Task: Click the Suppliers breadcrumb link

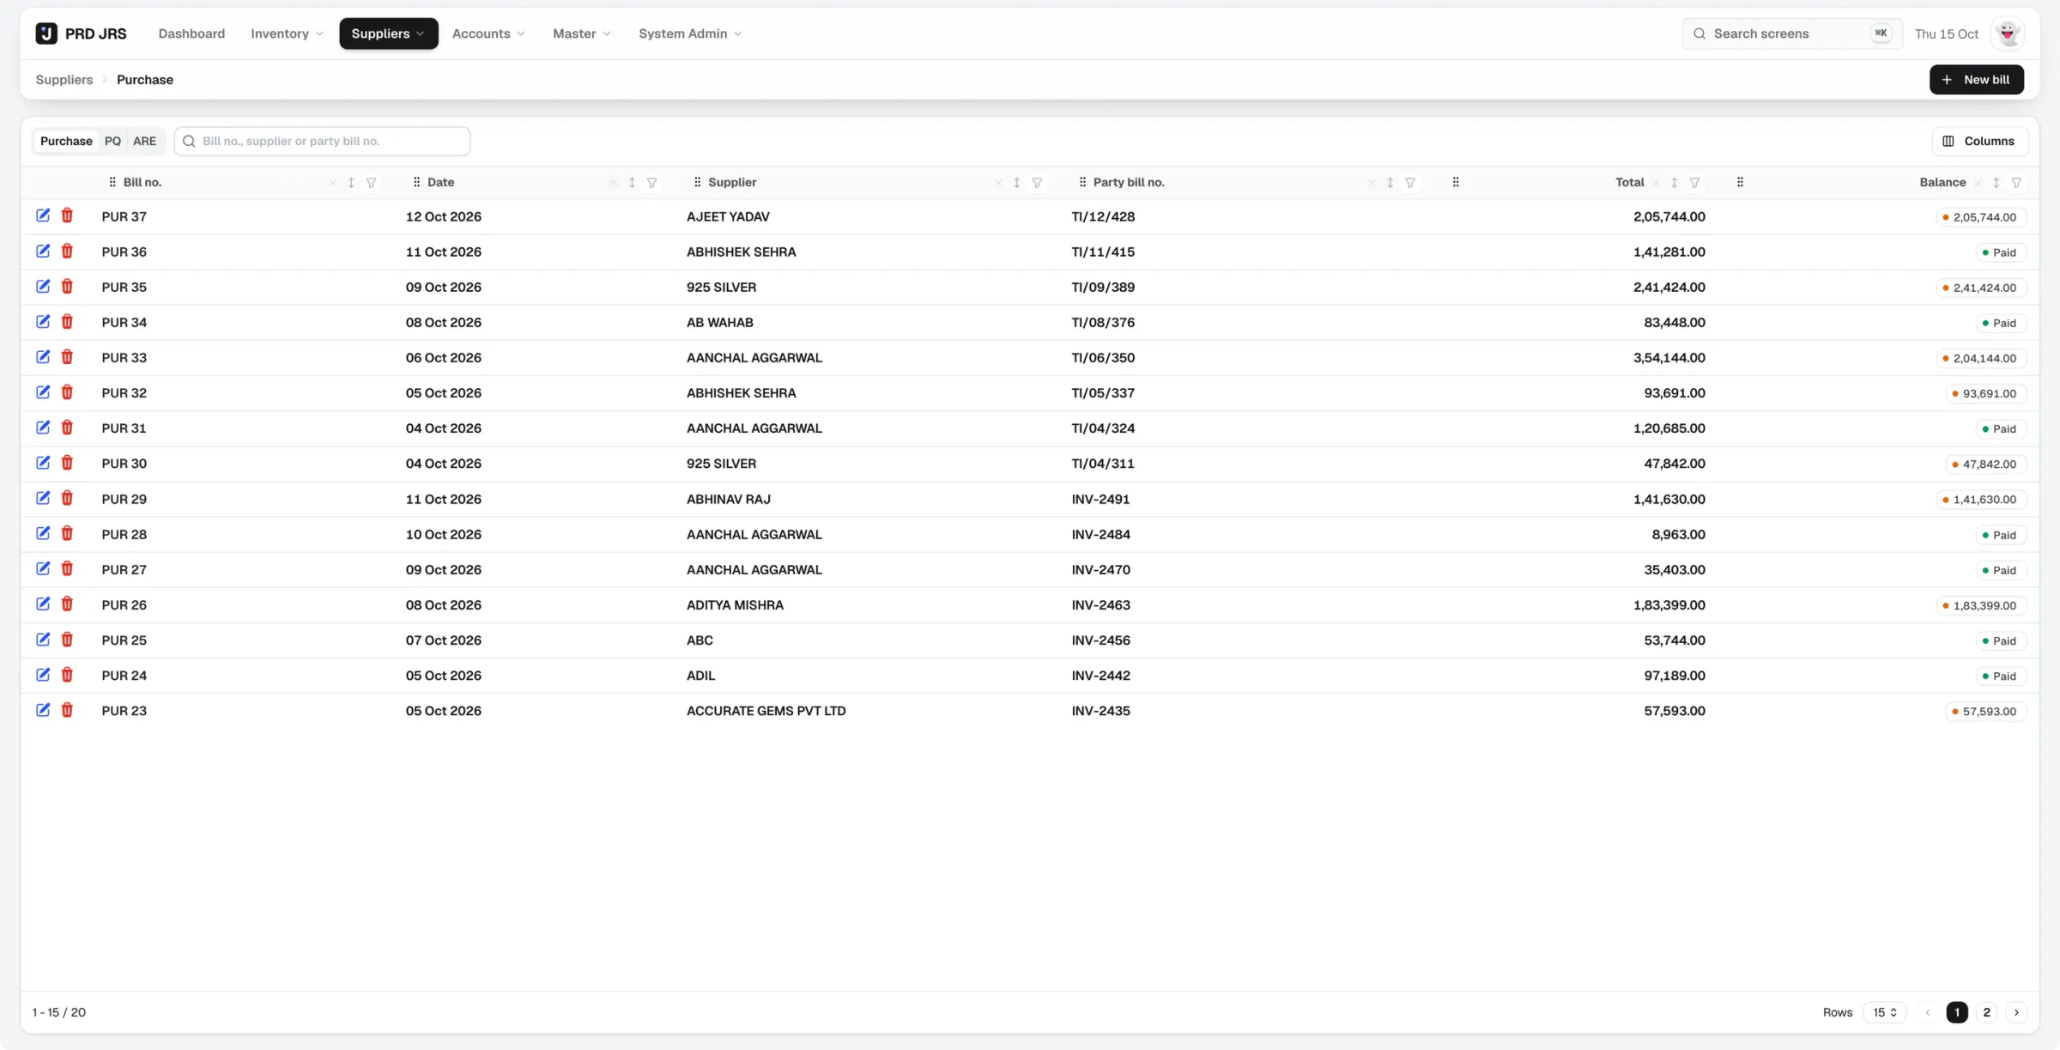Action: (64, 80)
